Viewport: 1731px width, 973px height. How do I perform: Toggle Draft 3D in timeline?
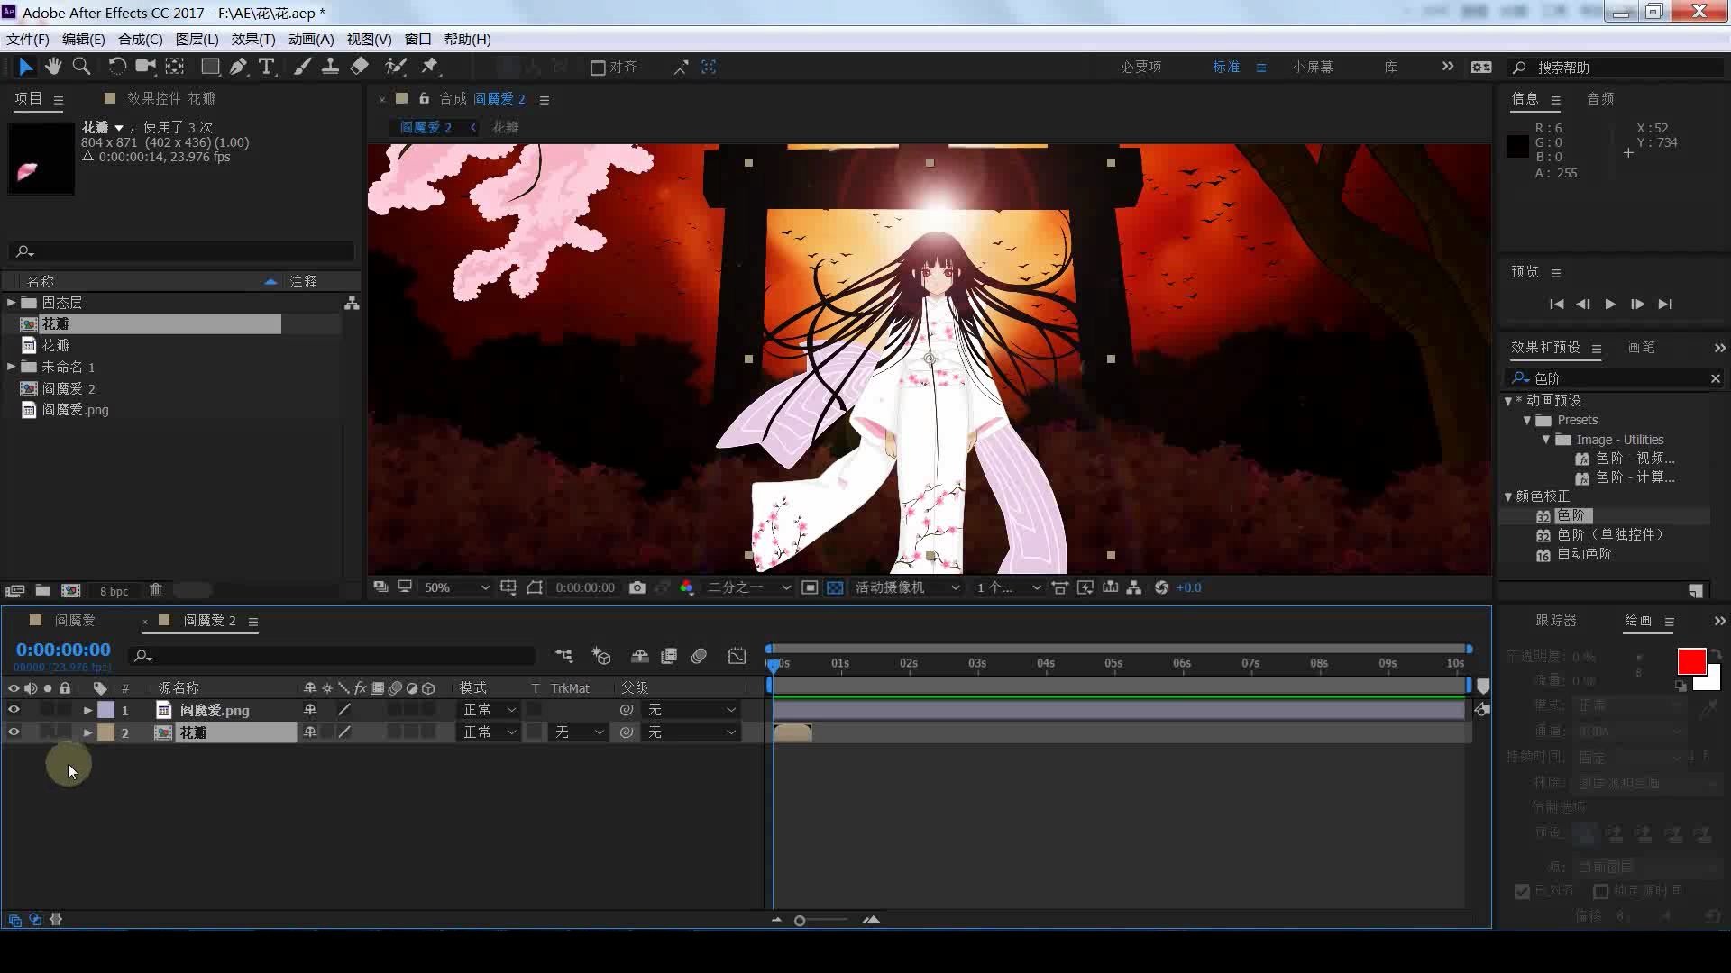601,656
